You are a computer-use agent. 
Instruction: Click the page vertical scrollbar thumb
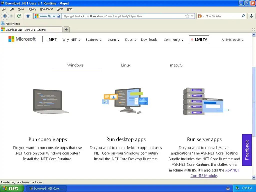point(254,102)
